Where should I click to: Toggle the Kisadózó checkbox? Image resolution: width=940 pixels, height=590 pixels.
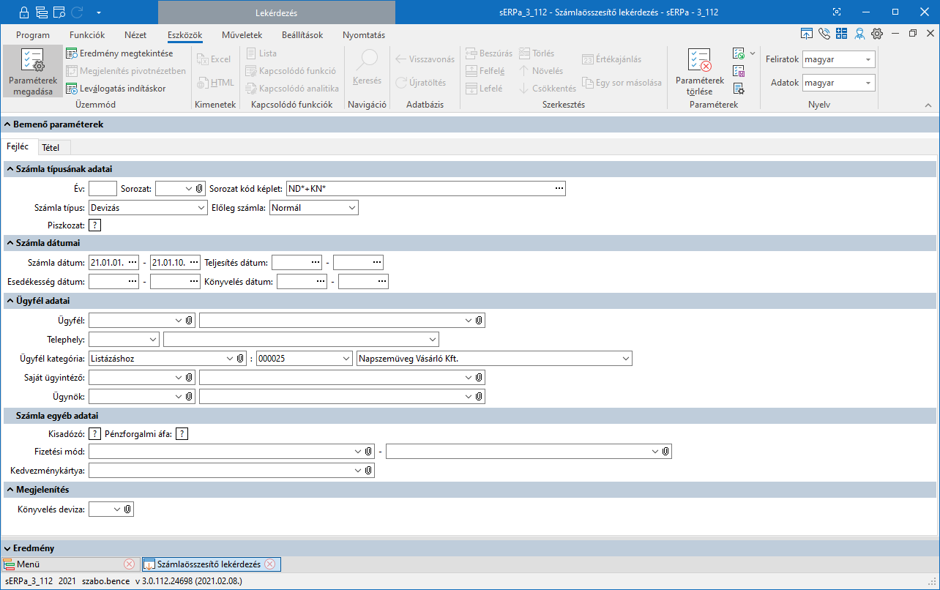[94, 434]
